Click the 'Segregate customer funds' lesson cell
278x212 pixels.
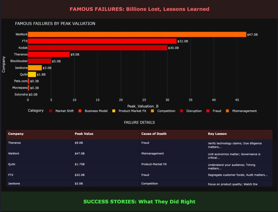(x=239, y=176)
